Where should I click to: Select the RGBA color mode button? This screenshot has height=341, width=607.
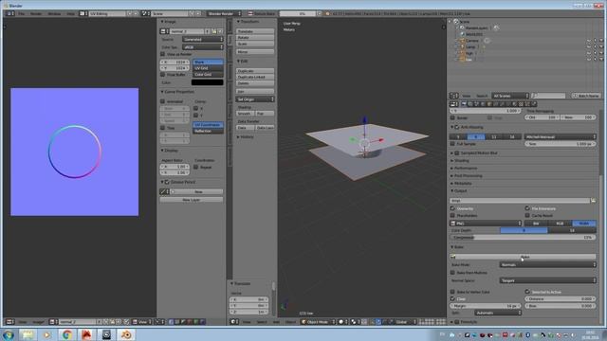pyautogui.click(x=584, y=224)
